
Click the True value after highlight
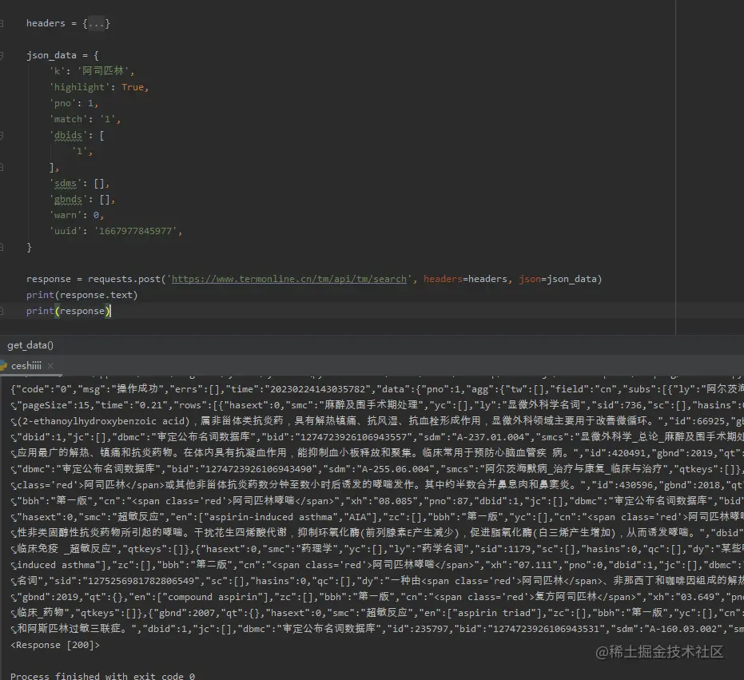(x=133, y=87)
